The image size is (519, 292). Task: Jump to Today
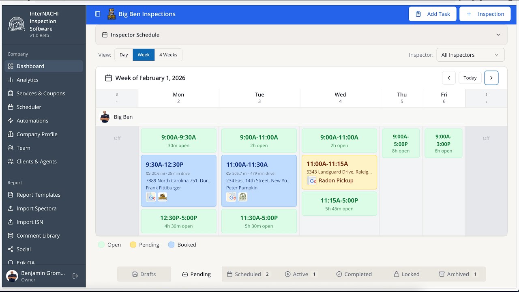[x=470, y=78]
